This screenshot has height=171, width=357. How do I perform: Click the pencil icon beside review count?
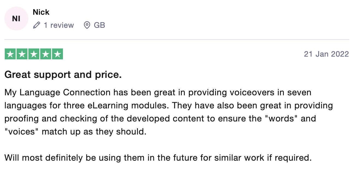(x=36, y=25)
